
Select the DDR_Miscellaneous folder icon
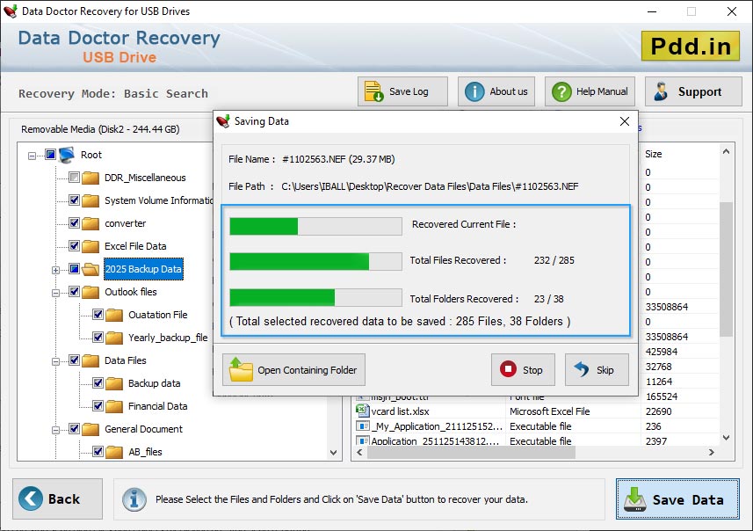(91, 178)
